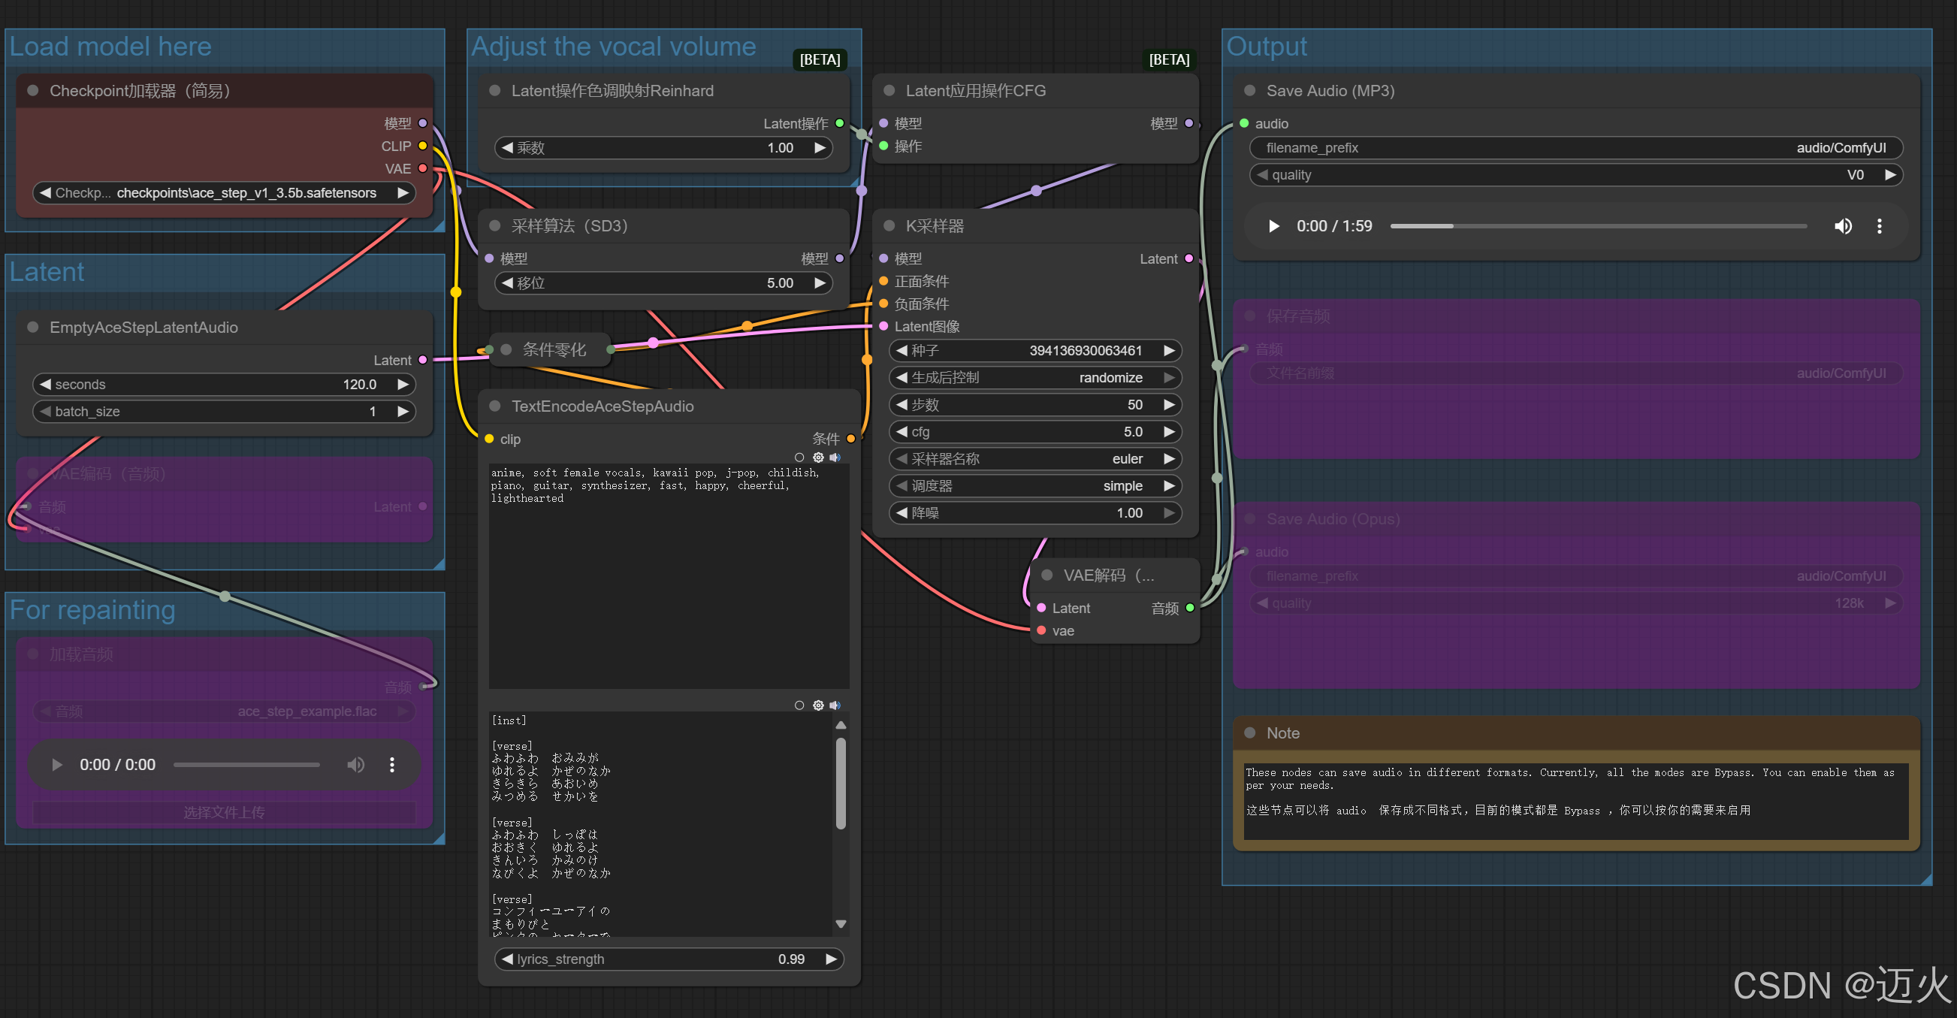Collapse the TextEncodeAceStepAudio node dot

pyautogui.click(x=494, y=406)
